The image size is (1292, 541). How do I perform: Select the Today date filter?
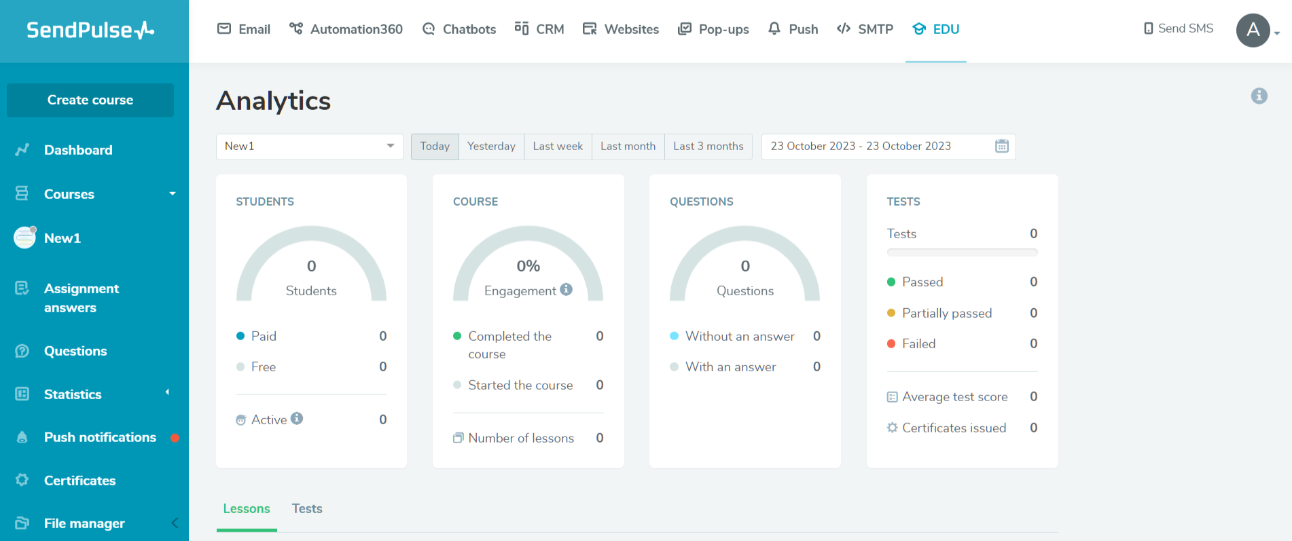(435, 146)
